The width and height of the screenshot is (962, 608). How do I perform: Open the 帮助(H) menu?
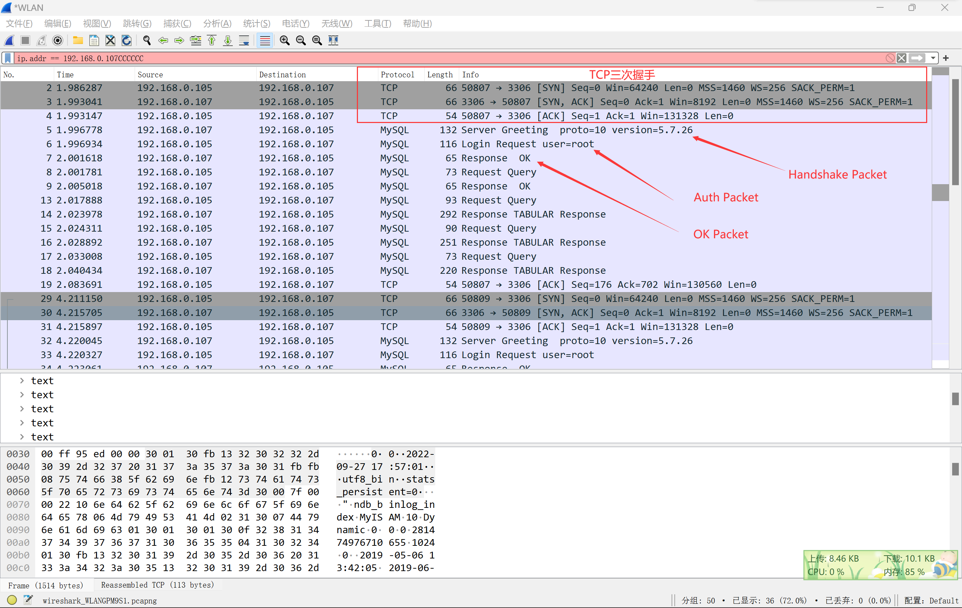[418, 24]
